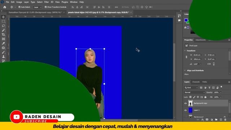Hide Layer 1 visibility eye
This screenshot has height=130, width=231.
[186, 110]
